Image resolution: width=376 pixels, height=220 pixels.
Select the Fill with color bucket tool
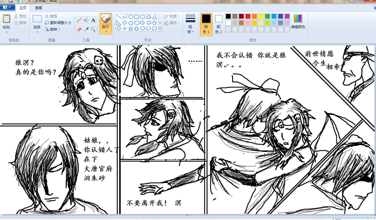pos(86,20)
